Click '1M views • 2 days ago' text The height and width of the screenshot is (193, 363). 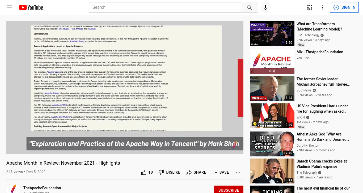pos(313,122)
